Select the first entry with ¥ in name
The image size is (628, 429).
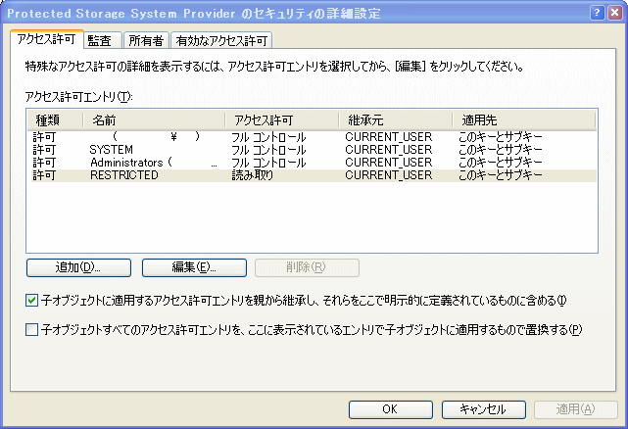click(314, 137)
